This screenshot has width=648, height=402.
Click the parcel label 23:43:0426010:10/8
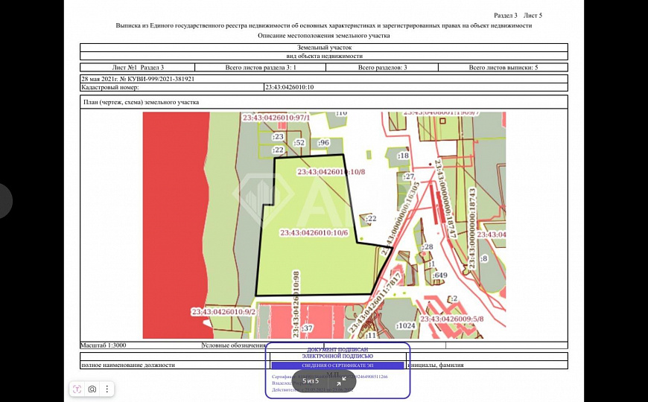(331, 172)
